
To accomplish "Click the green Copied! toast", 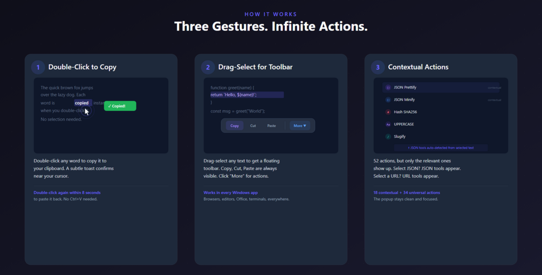I will 120,106.
